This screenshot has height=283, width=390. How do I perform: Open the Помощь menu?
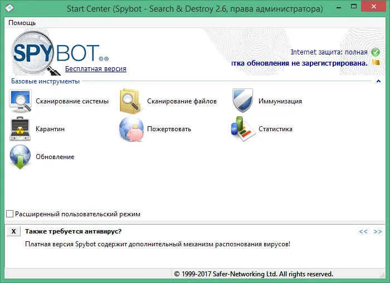point(22,23)
